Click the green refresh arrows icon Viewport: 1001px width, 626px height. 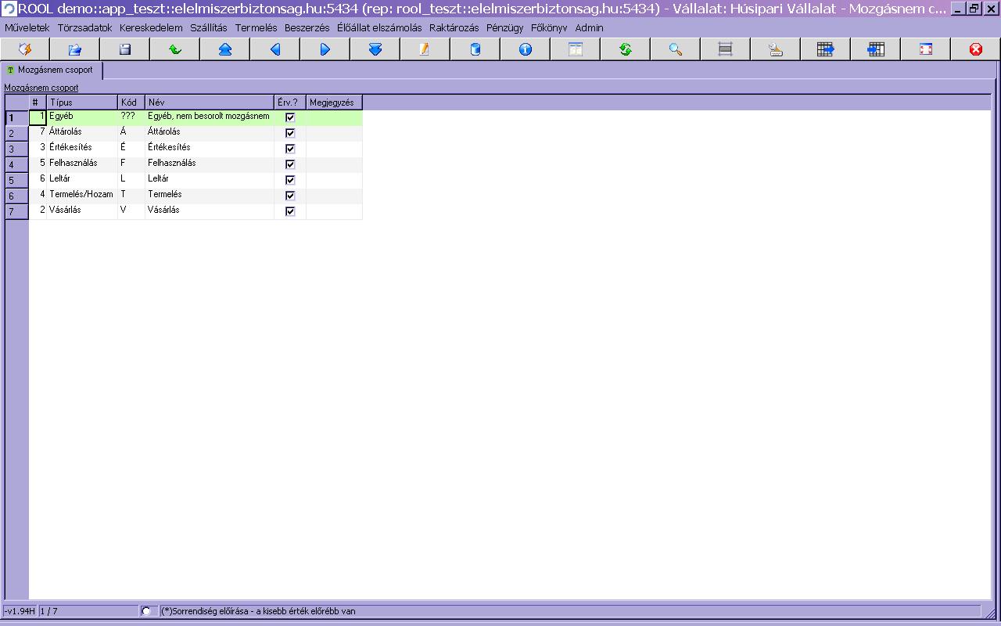tap(626, 49)
